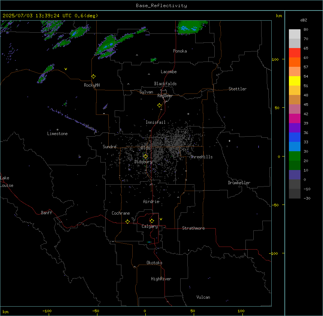Select the pink 42-45 dBZ legend swatch
The image size is (323, 316).
295,109
